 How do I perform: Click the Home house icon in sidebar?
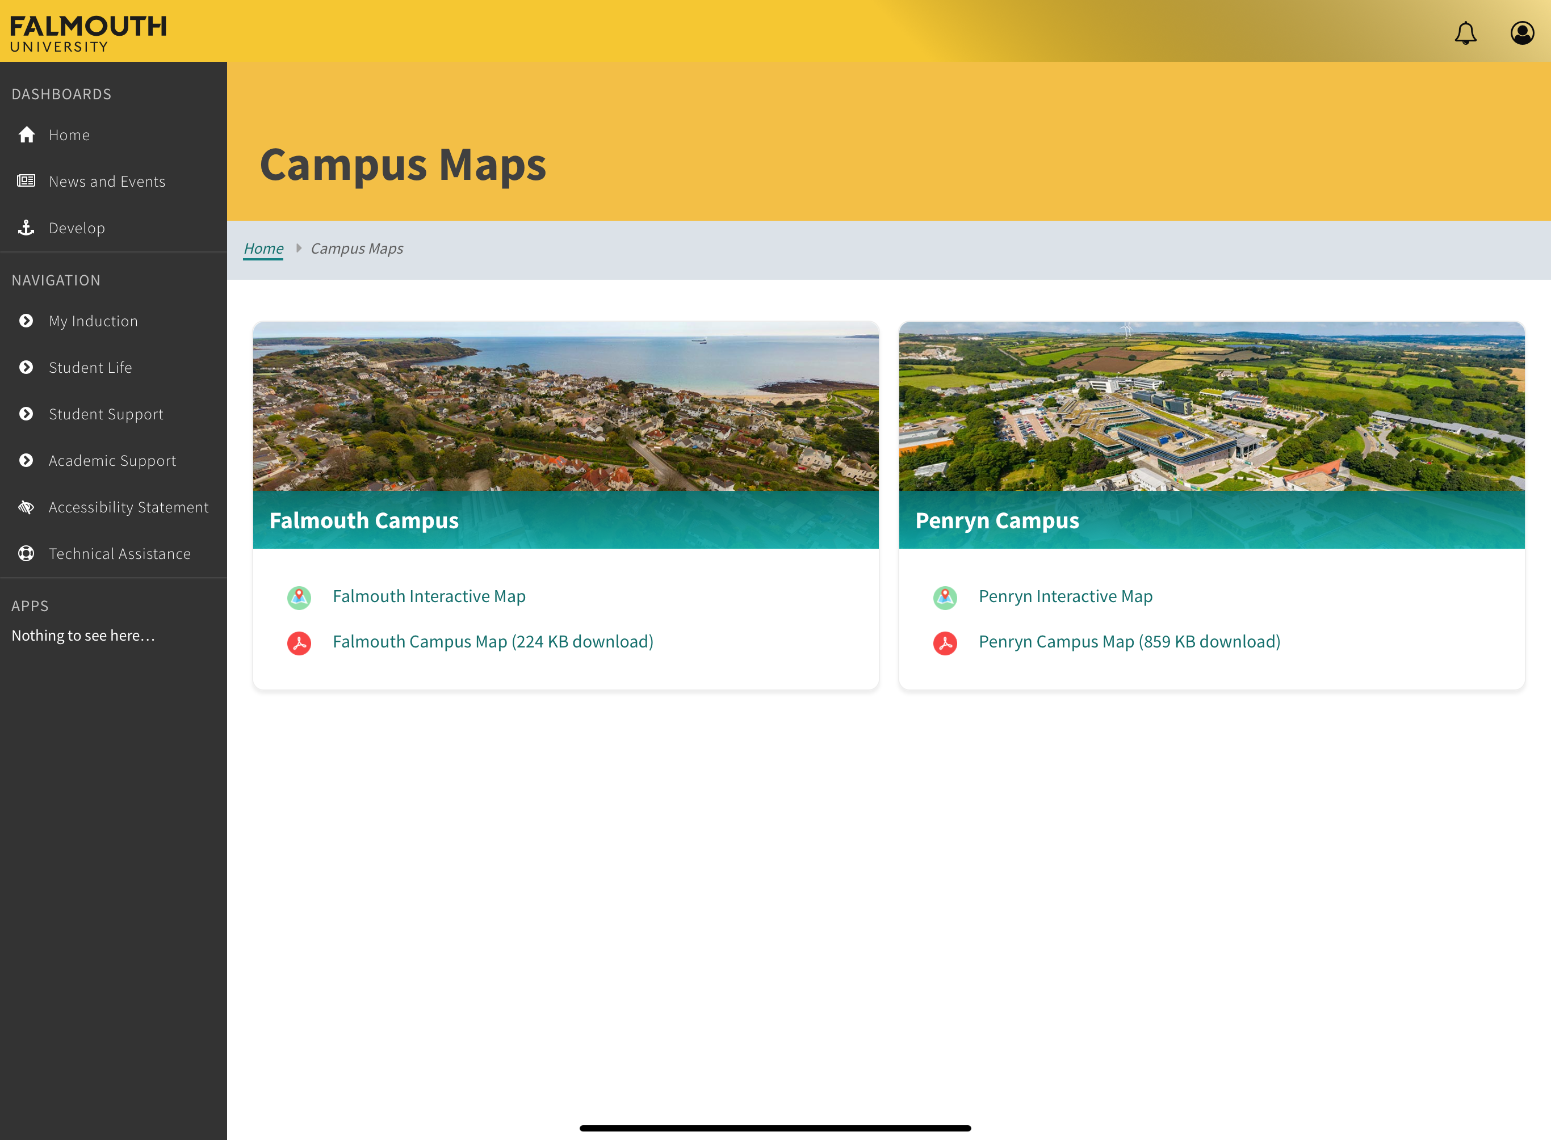click(26, 134)
